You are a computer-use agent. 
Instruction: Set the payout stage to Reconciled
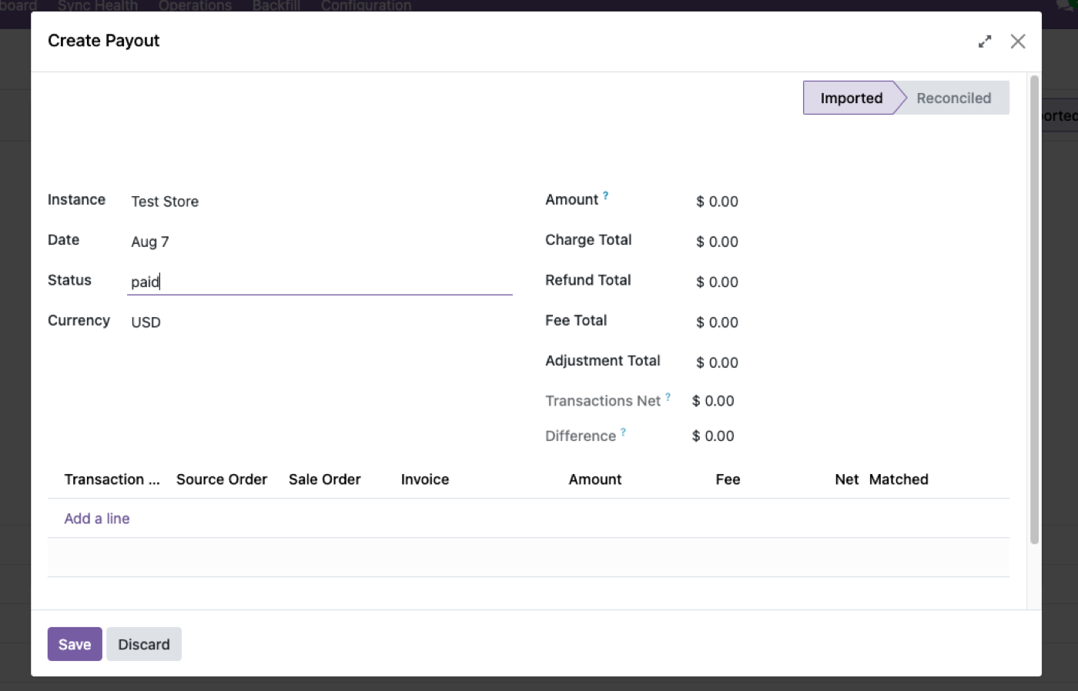pyautogui.click(x=953, y=98)
